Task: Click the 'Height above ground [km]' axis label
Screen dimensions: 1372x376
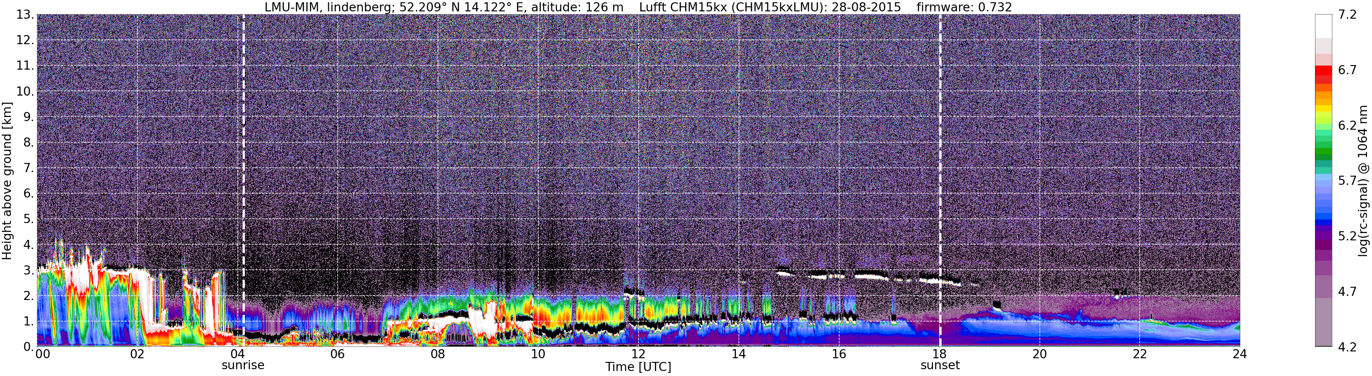Action: (x=7, y=181)
